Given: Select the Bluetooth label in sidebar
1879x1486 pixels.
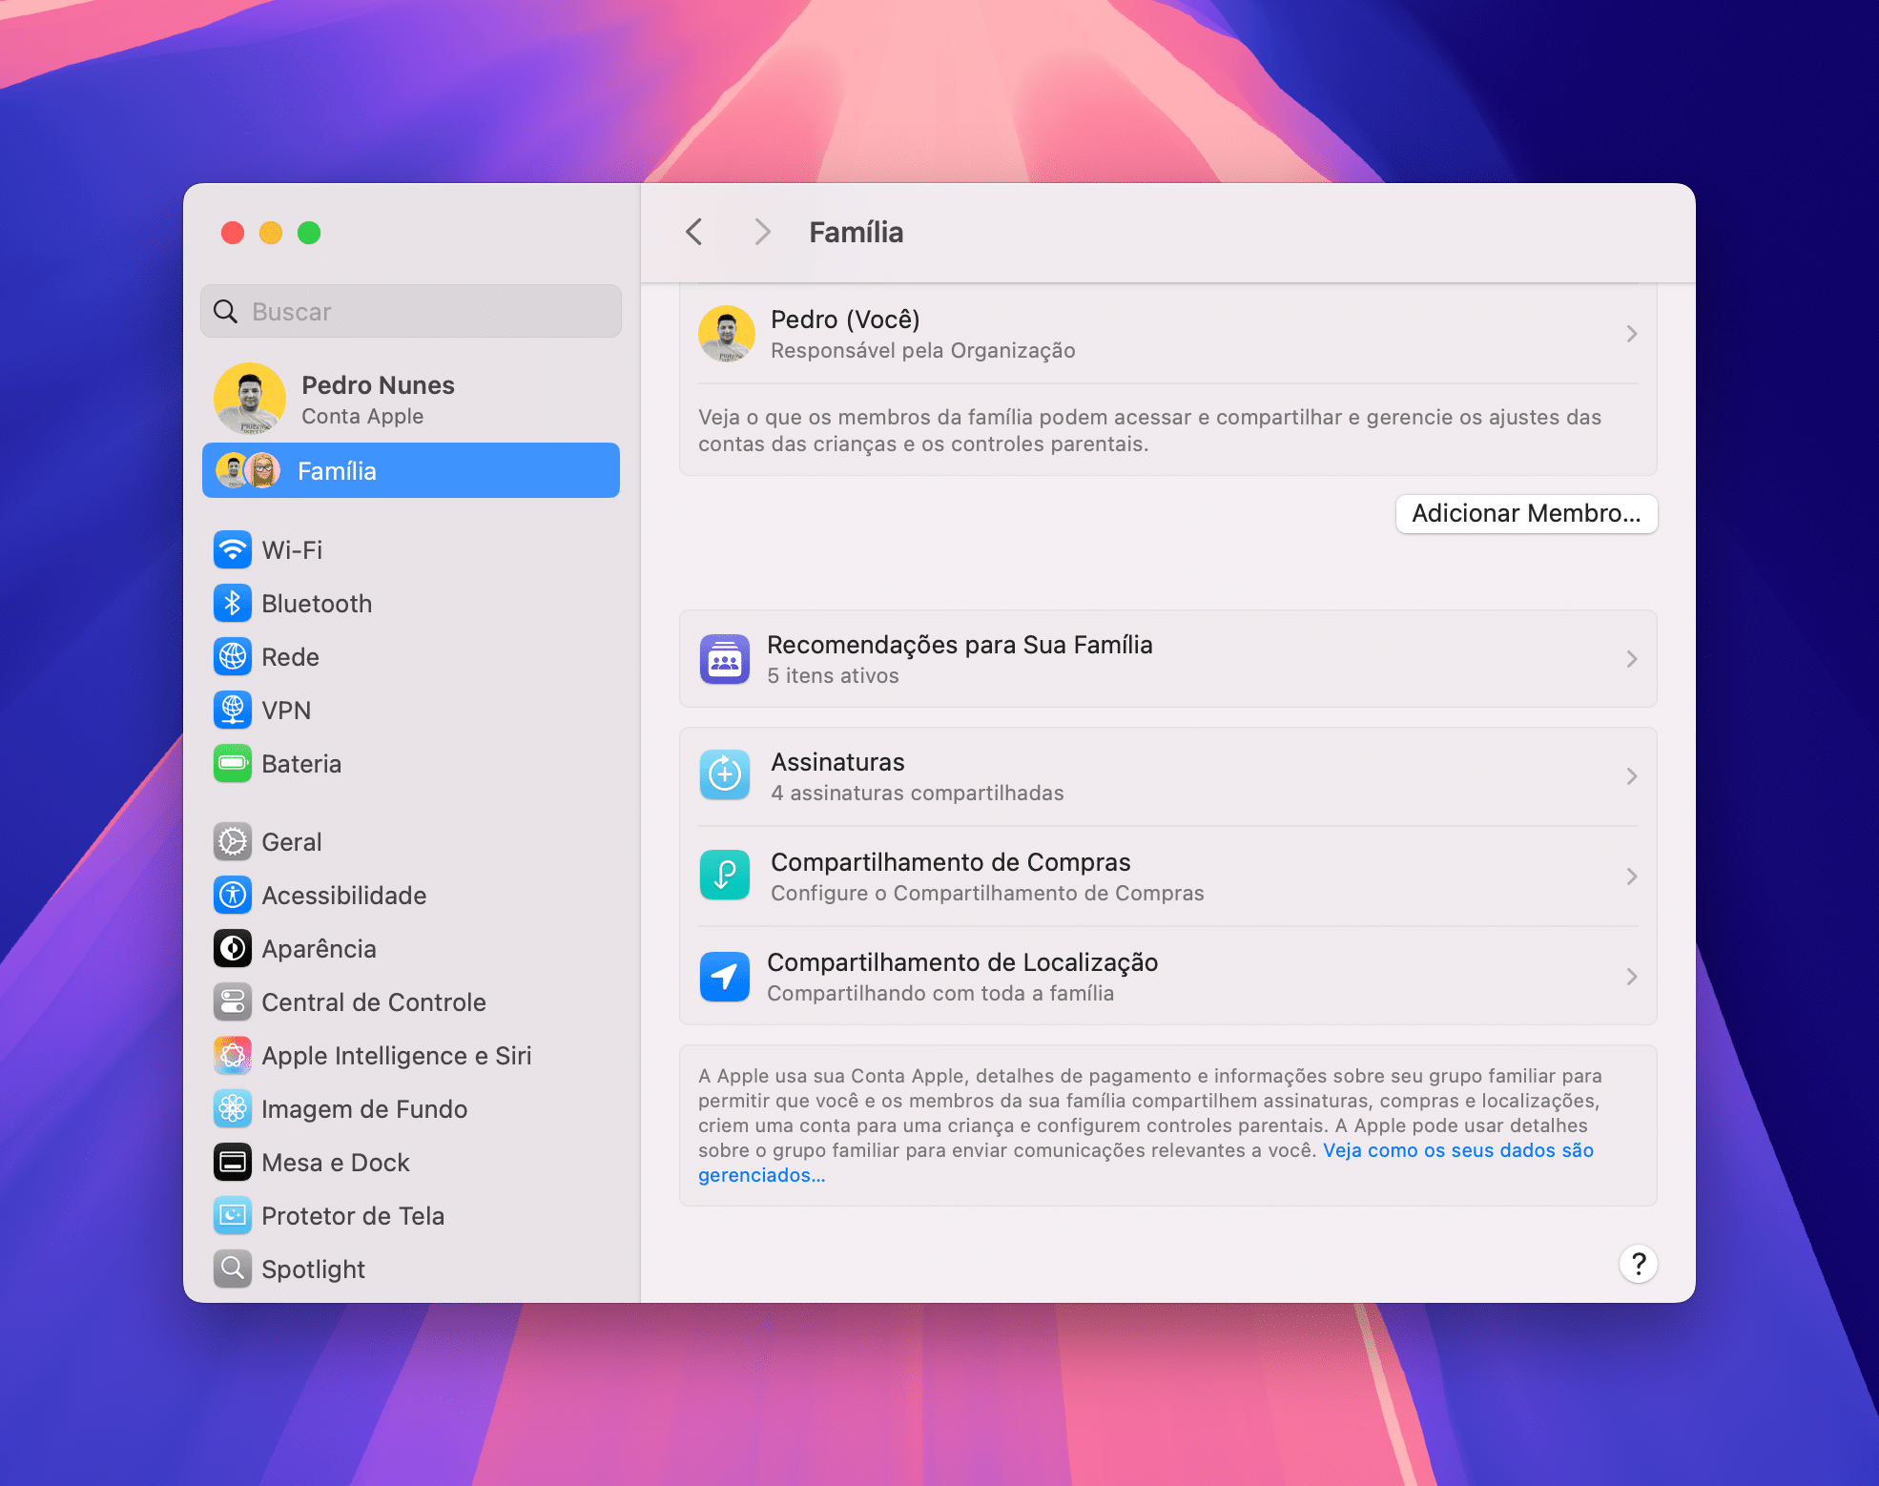Looking at the screenshot, I should [x=317, y=604].
